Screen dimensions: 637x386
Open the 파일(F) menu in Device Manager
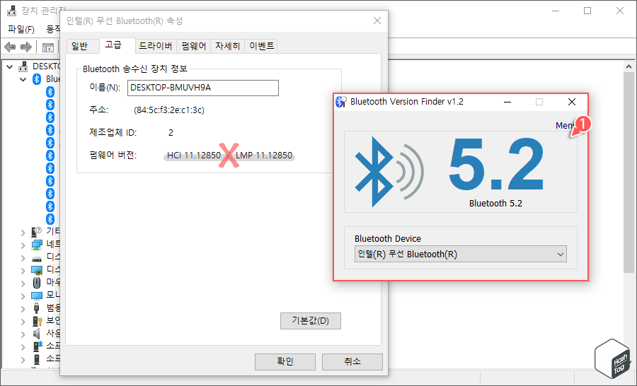pyautogui.click(x=21, y=29)
